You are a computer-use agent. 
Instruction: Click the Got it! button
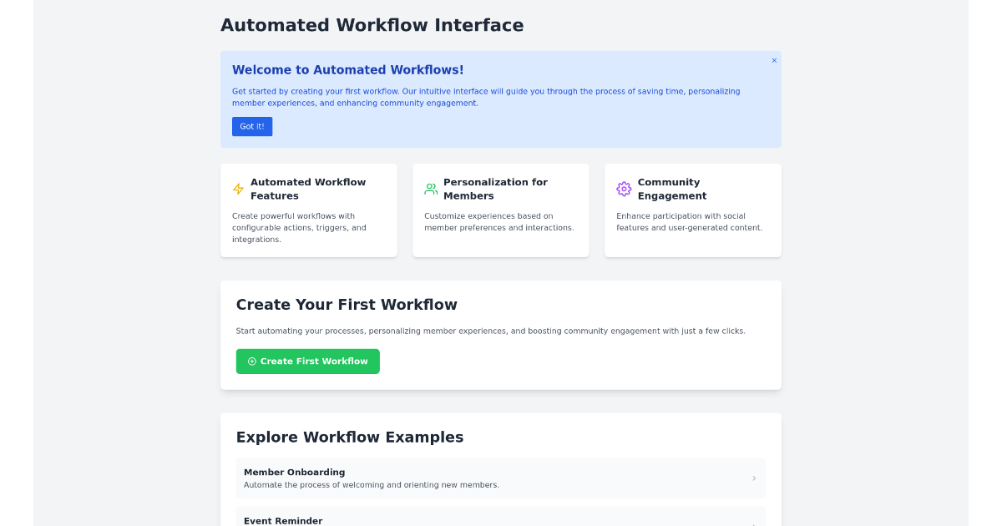pos(252,126)
